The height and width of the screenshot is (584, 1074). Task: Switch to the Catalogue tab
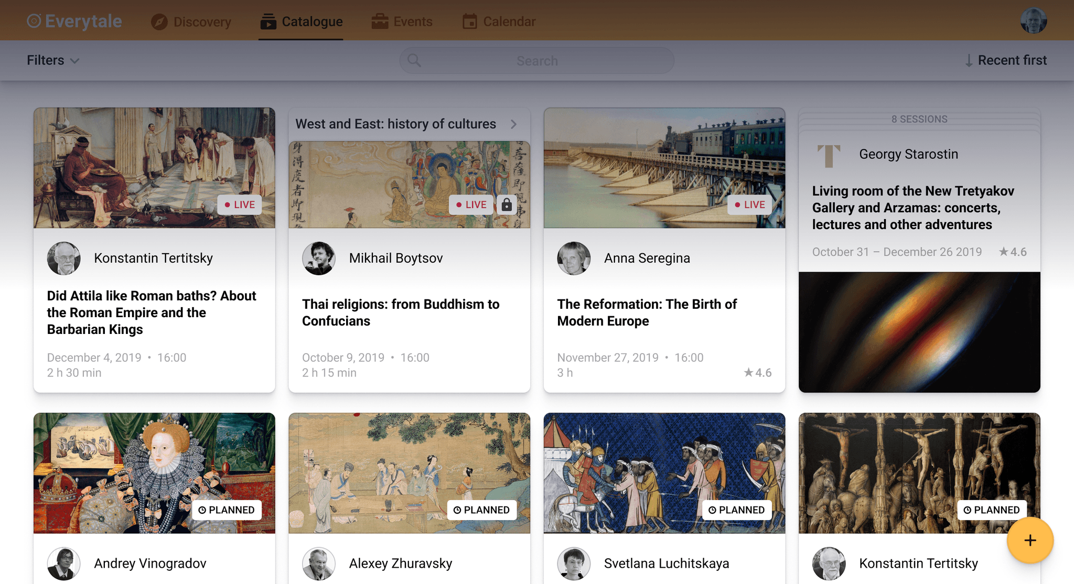tap(302, 21)
